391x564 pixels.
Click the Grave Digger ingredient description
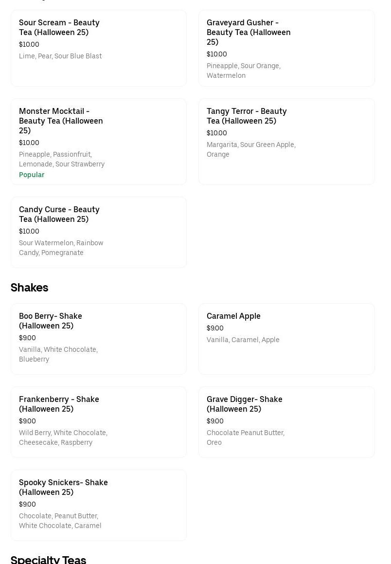(x=245, y=437)
